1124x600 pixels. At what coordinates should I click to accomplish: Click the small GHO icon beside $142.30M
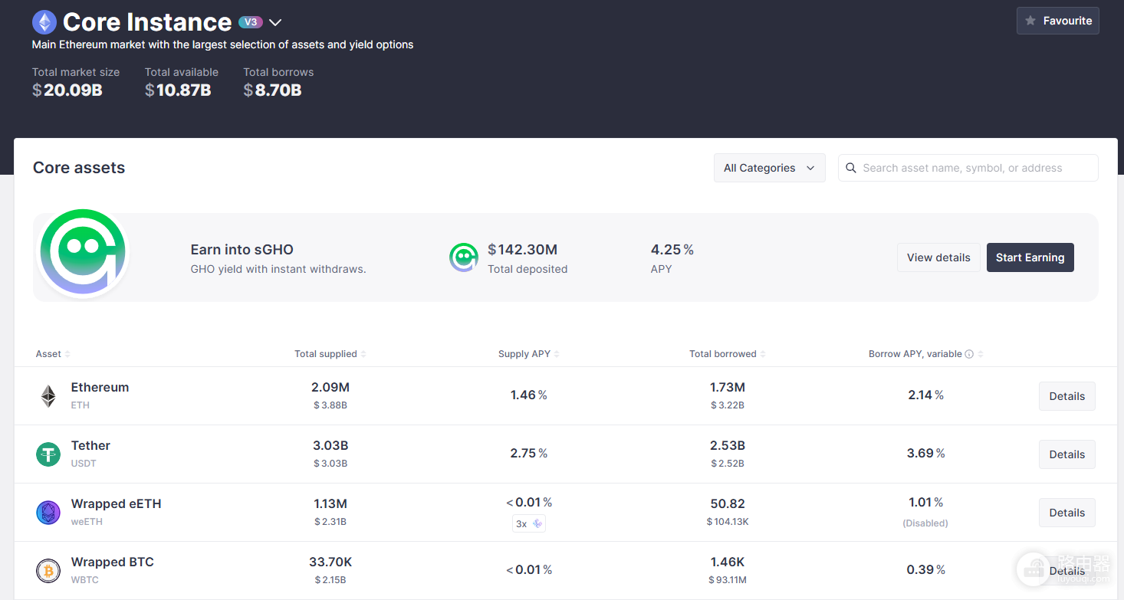point(464,257)
